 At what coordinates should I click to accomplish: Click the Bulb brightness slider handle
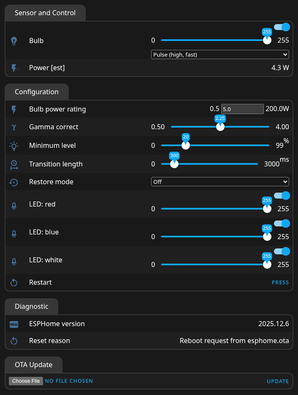267,40
